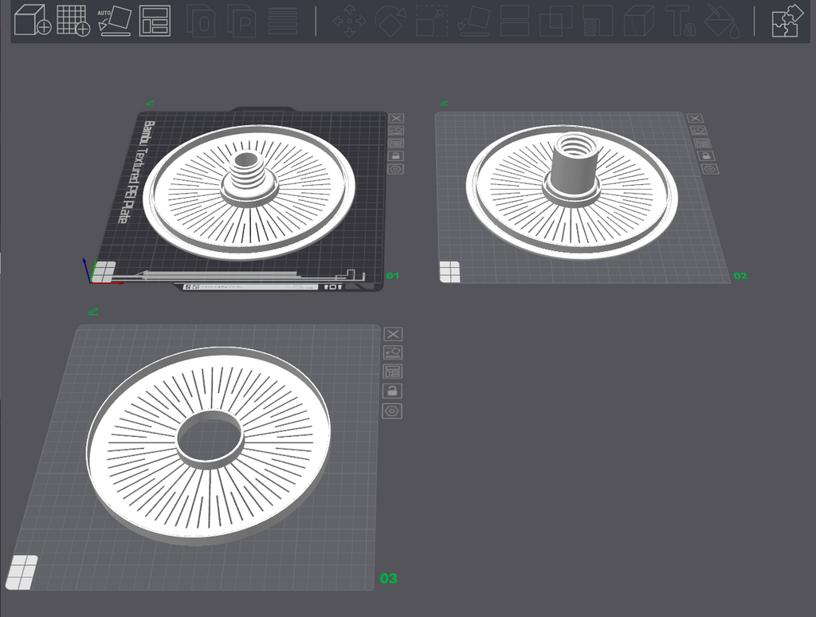816x617 pixels.
Task: Click the Arrange all objects toolbar icon
Action: pyautogui.click(x=155, y=20)
